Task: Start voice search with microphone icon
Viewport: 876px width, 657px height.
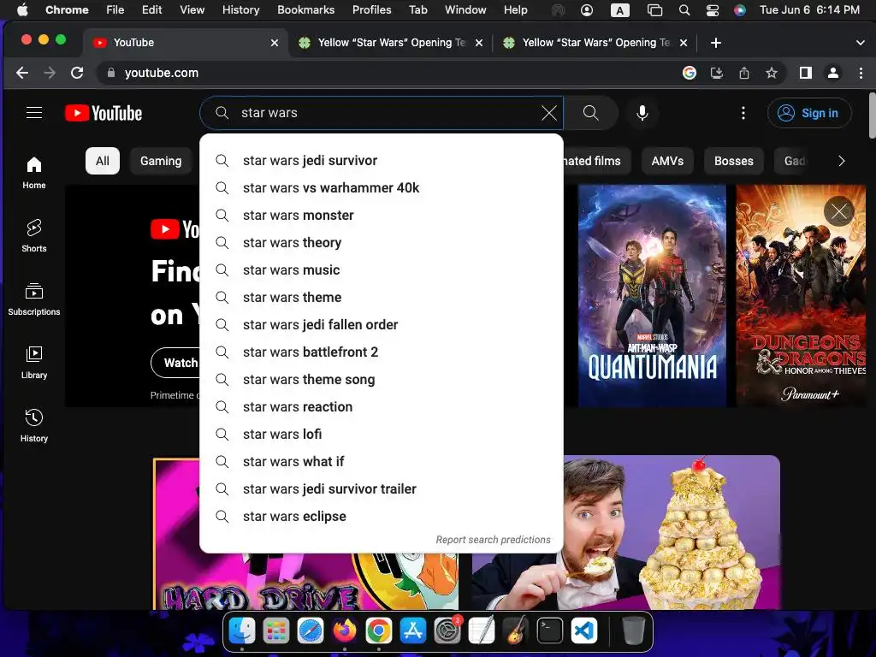Action: (x=642, y=113)
